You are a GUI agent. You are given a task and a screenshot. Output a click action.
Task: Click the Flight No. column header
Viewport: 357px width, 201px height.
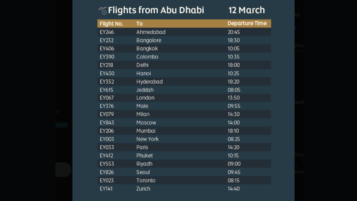(111, 24)
